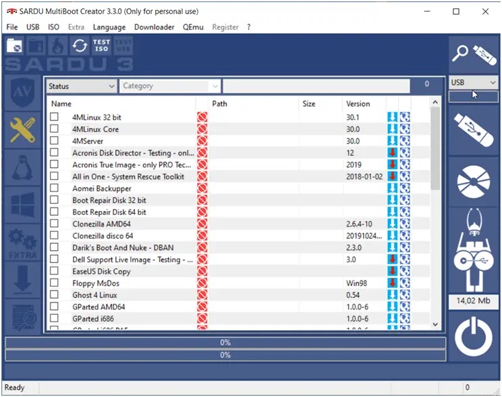
Task: Open the File menu
Action: tap(12, 27)
